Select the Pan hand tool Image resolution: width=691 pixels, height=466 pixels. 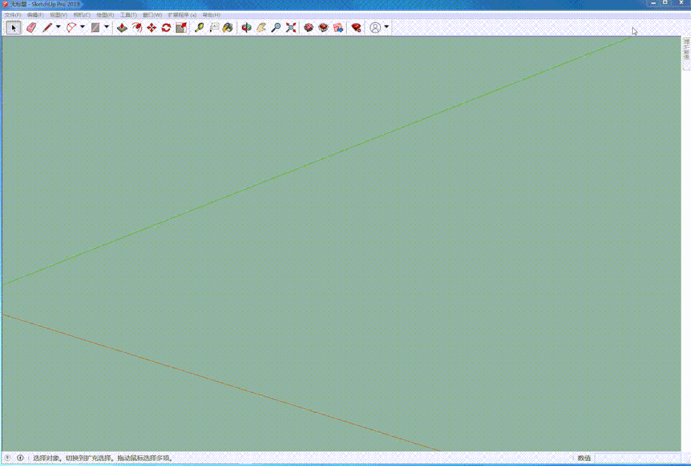pyautogui.click(x=261, y=27)
